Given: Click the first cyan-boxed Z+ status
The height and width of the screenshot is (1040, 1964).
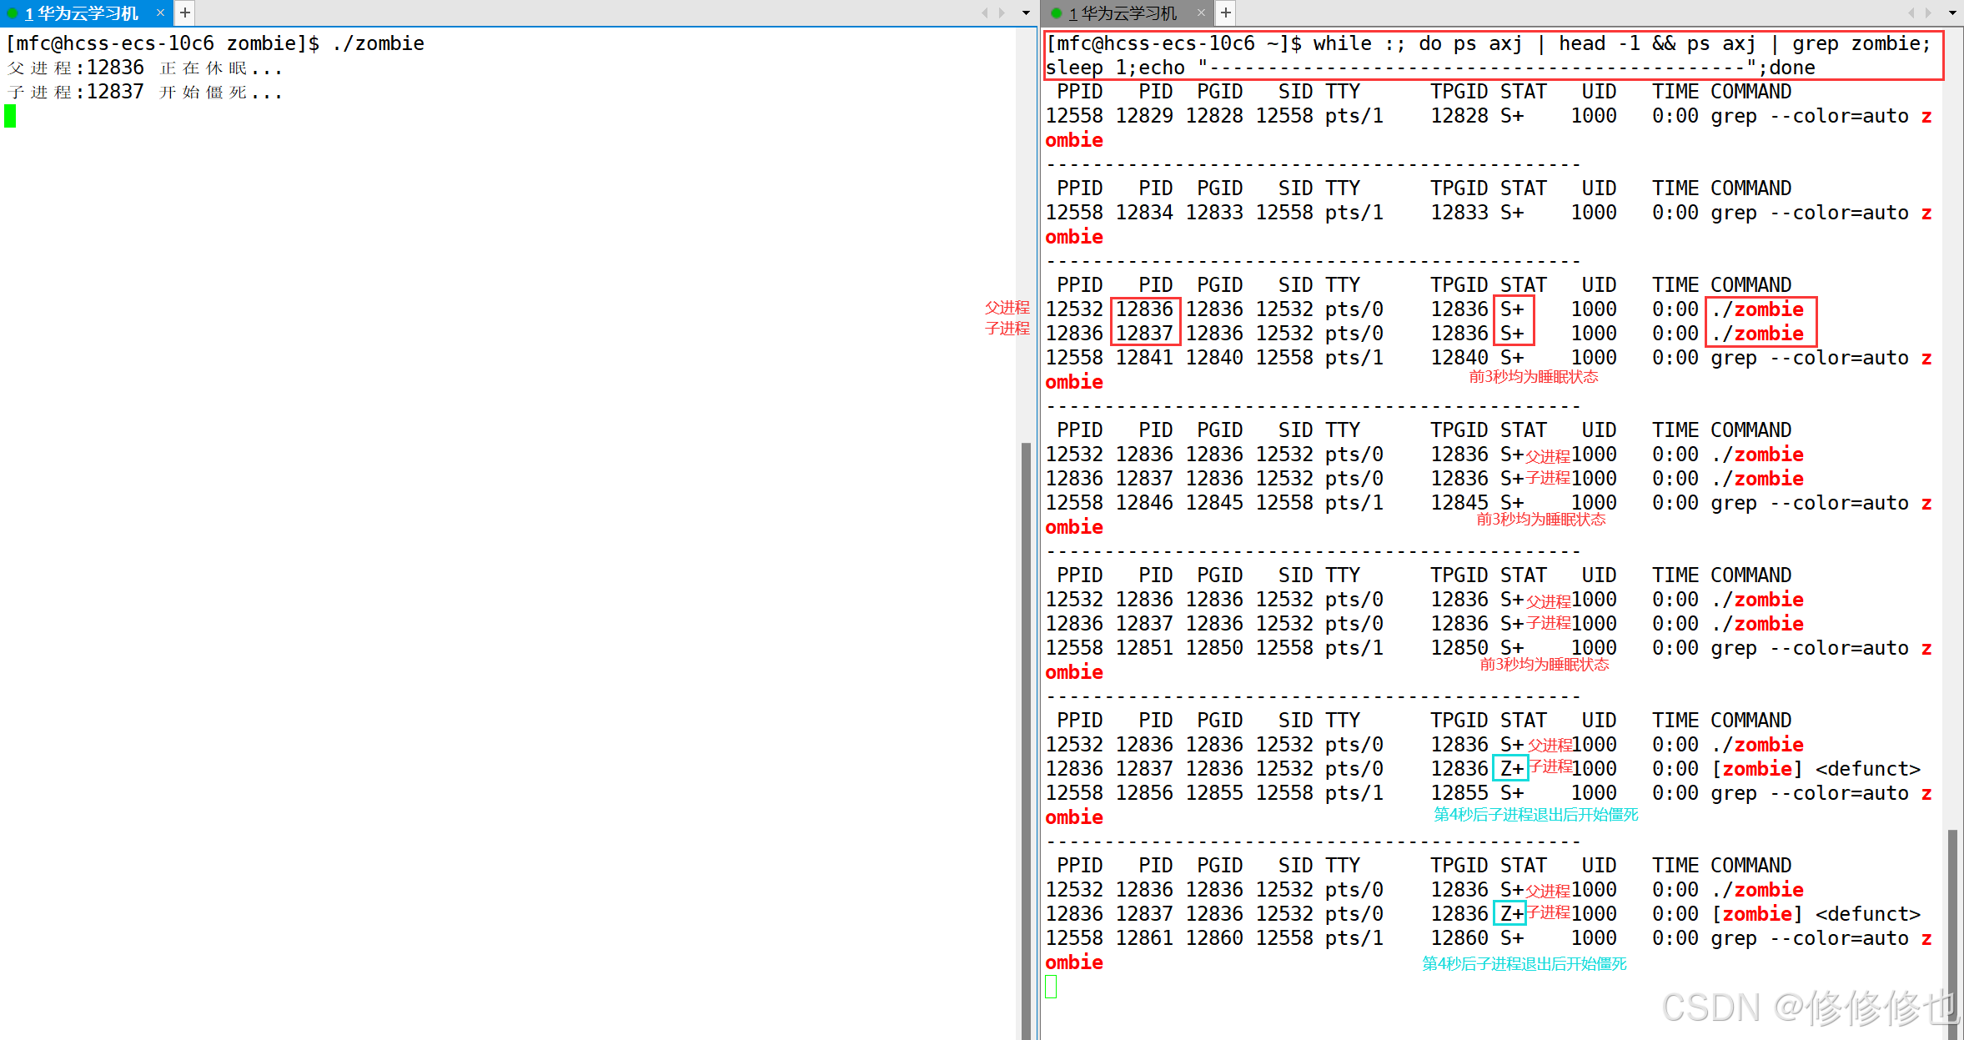Looking at the screenshot, I should [x=1509, y=768].
